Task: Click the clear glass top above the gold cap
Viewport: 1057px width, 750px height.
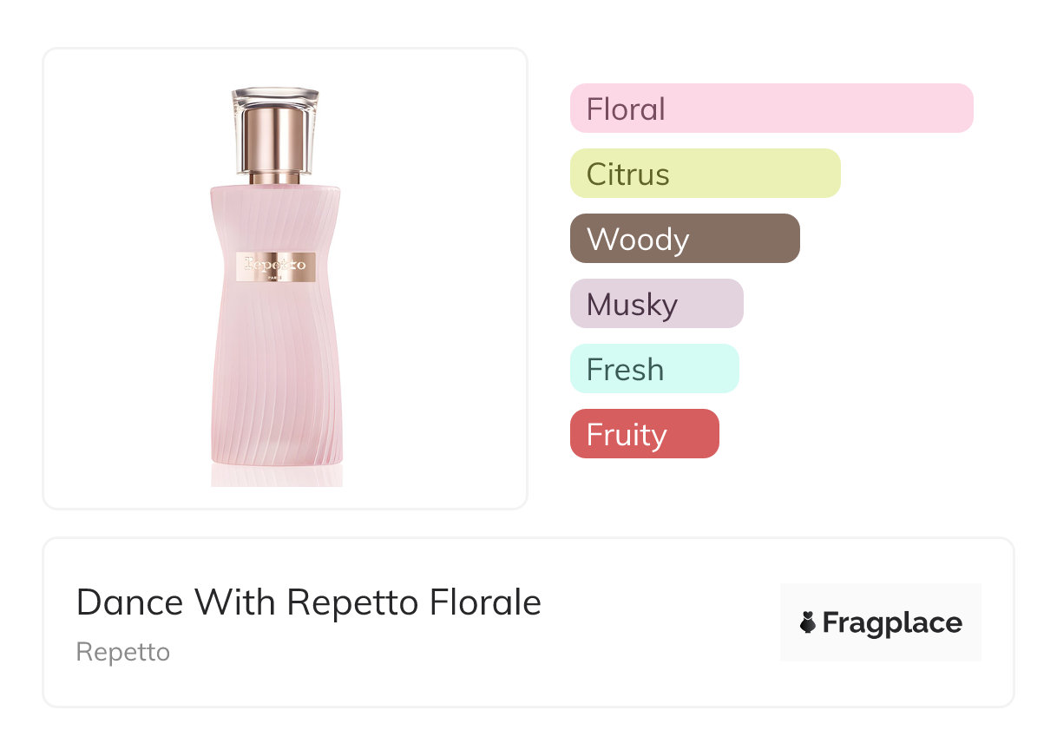Action: pos(275,95)
